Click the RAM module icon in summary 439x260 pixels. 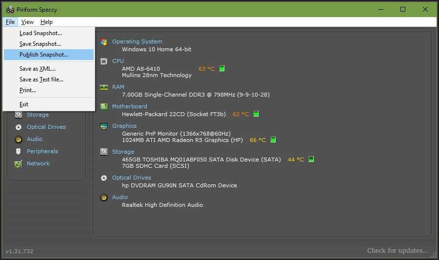(x=104, y=87)
